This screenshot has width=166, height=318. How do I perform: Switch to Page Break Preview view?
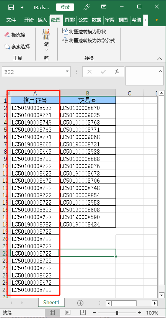pyautogui.click(x=83, y=313)
